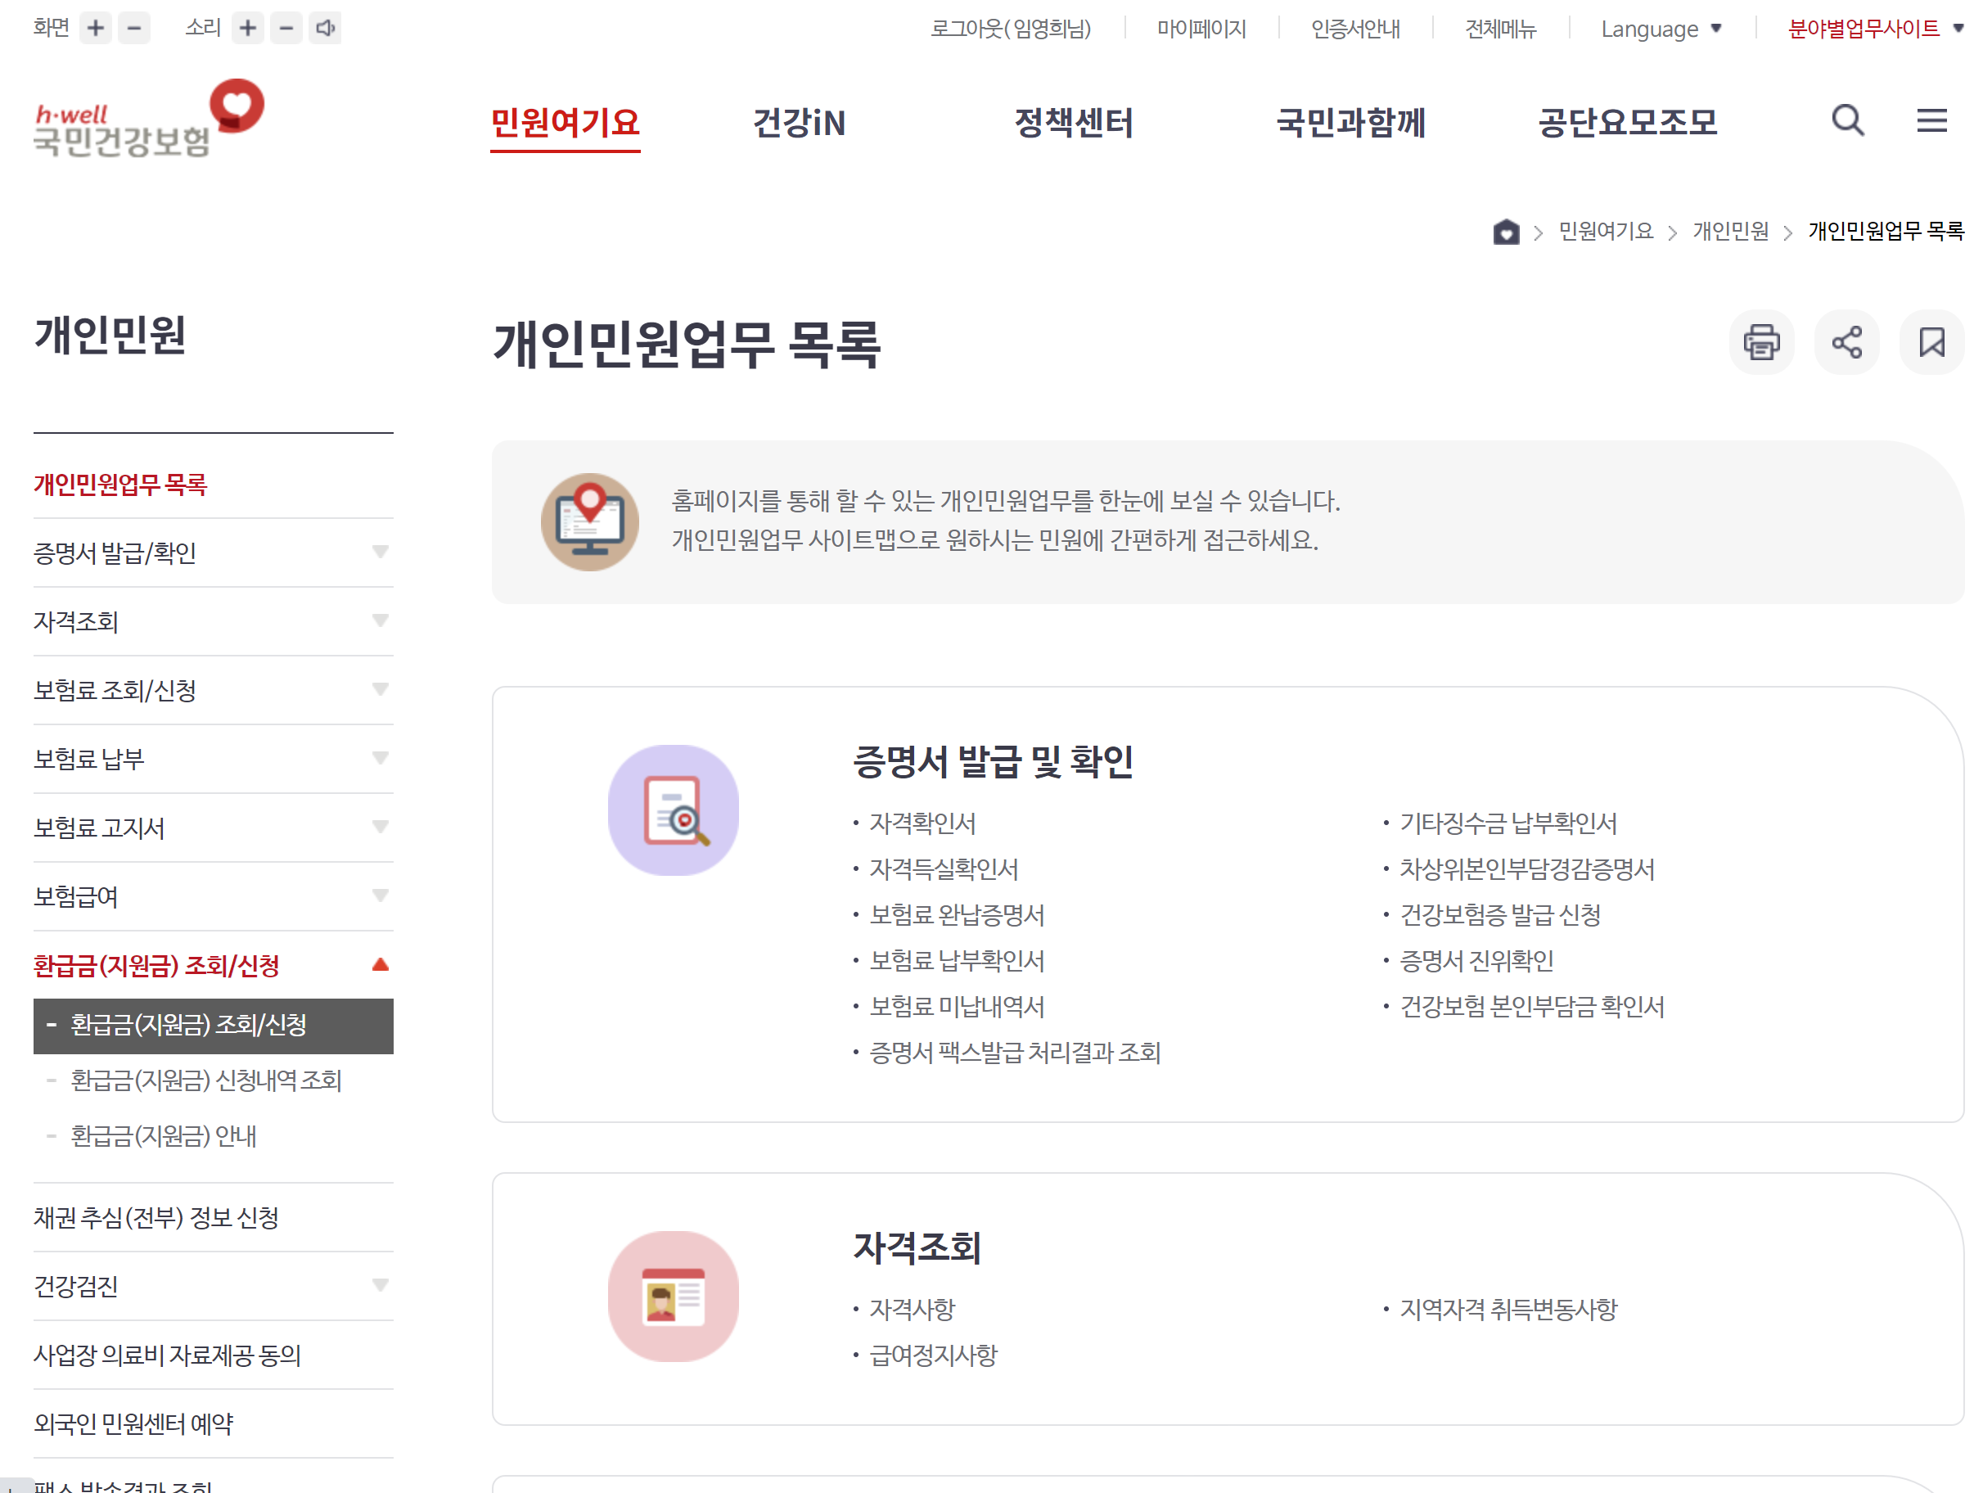Viewport: 1983px width, 1493px height.
Task: Open 채권 추심(전부) 정보 신청
Action: tap(156, 1218)
